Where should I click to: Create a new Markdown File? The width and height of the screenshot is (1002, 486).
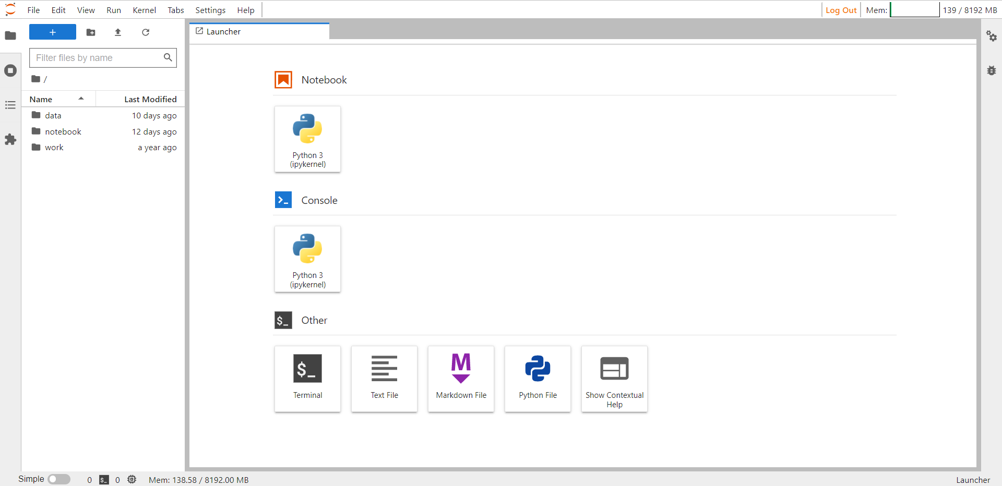[461, 379]
